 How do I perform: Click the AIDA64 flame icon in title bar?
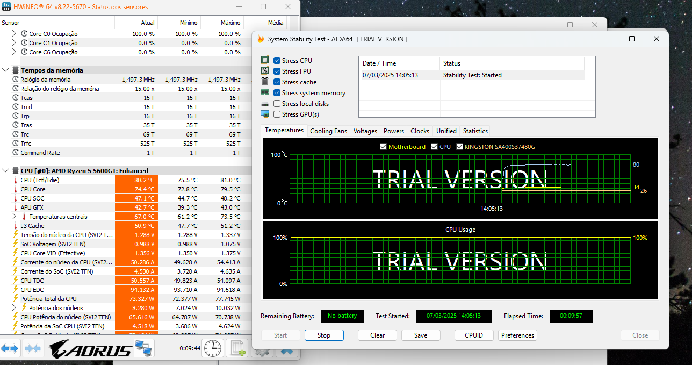261,39
